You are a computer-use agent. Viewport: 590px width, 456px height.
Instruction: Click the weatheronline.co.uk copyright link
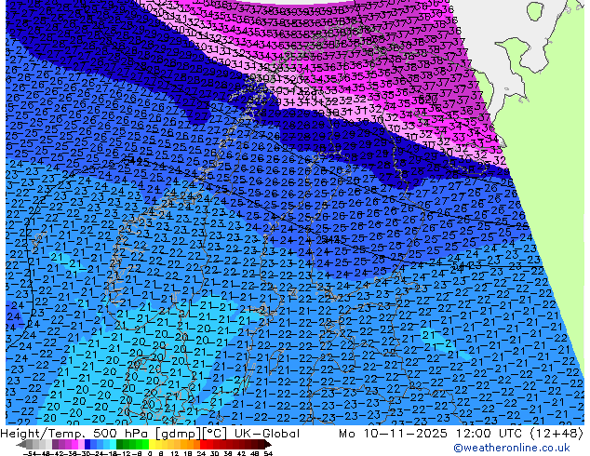coord(512,448)
